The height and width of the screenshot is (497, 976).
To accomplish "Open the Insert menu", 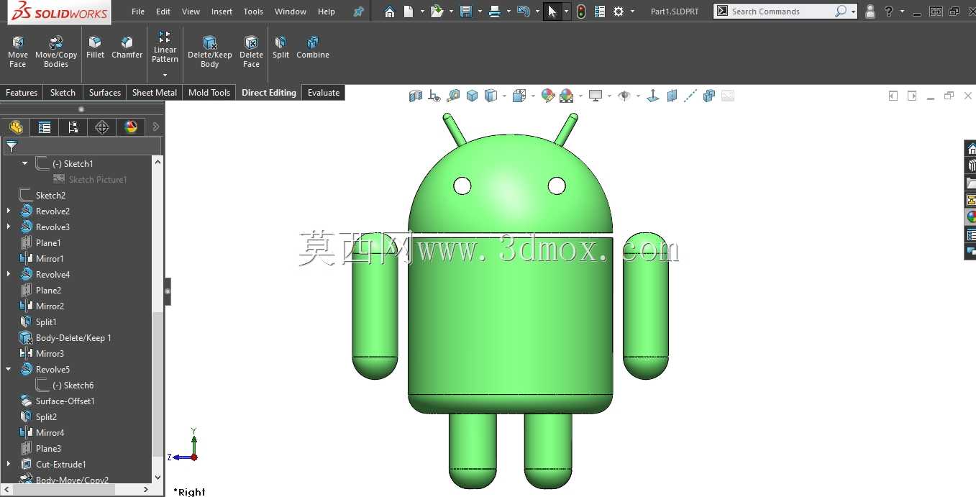I will click(x=222, y=12).
